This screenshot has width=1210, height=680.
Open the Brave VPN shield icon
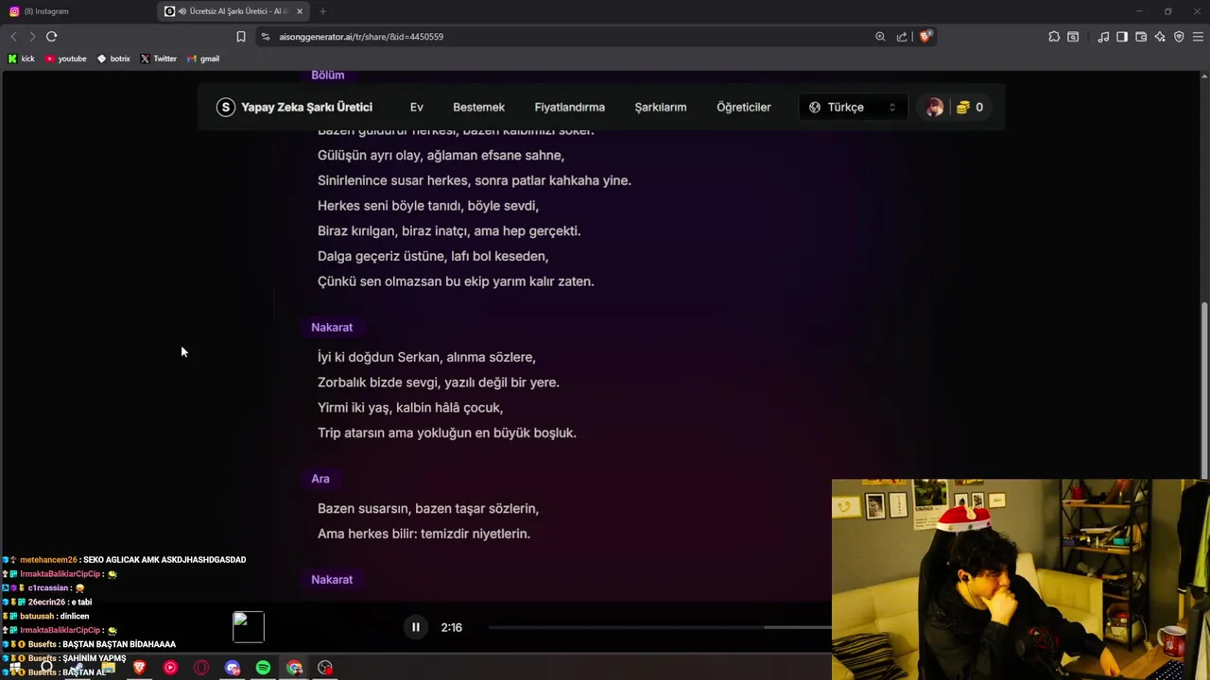(x=1179, y=37)
